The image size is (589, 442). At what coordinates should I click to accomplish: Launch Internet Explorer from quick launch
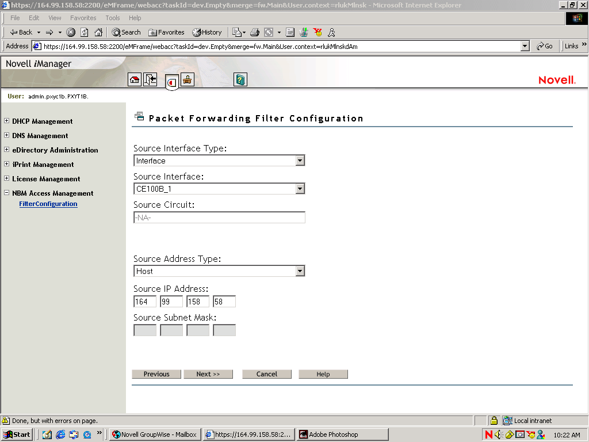coord(60,435)
